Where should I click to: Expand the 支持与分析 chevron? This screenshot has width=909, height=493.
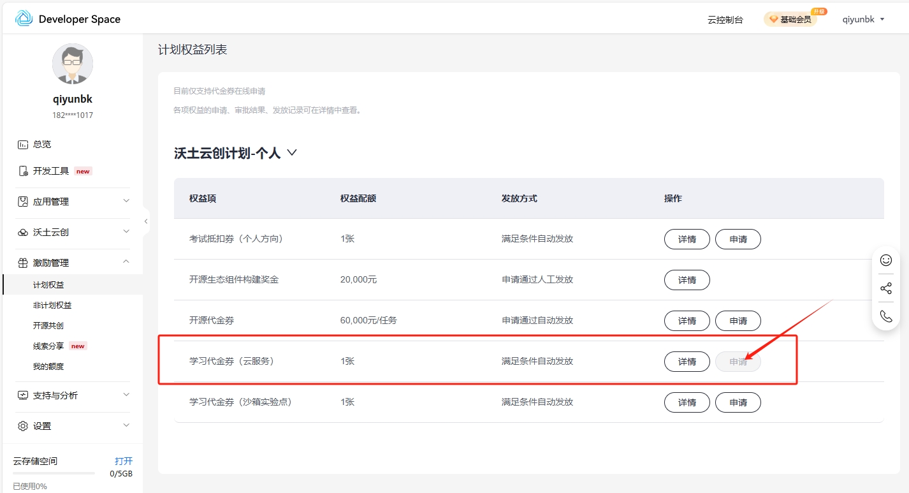pos(126,395)
